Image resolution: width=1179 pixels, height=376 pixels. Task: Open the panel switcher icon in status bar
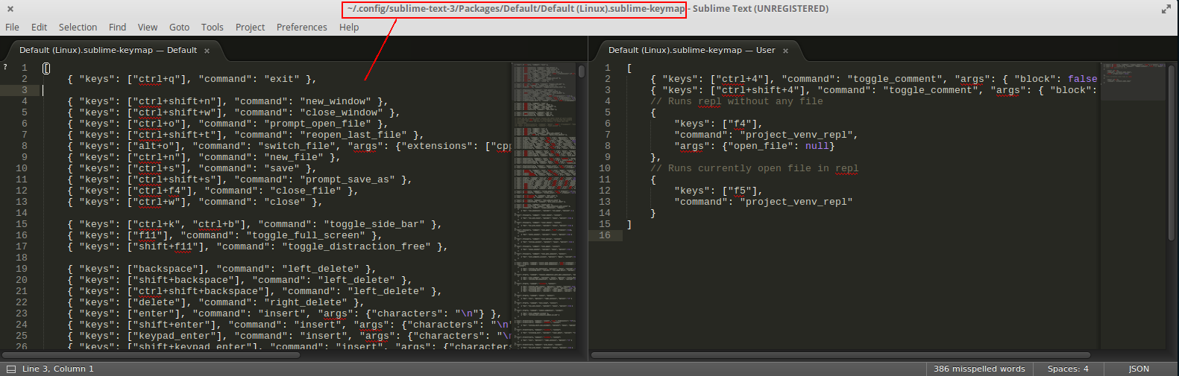pyautogui.click(x=11, y=369)
